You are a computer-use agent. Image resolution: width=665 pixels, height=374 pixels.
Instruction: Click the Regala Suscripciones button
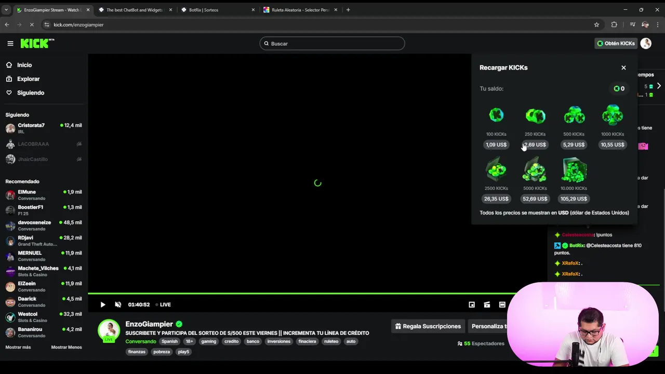pos(428,326)
